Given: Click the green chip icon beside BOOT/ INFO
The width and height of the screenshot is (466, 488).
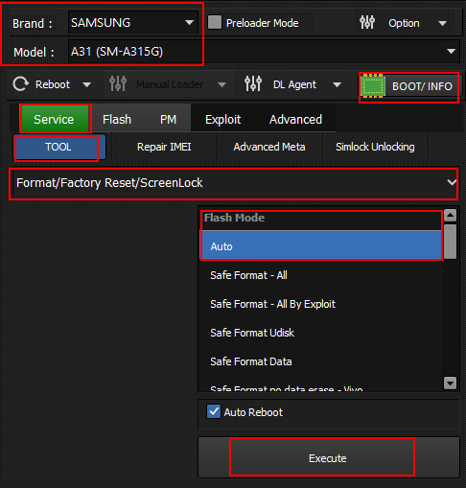Looking at the screenshot, I should click(x=373, y=86).
